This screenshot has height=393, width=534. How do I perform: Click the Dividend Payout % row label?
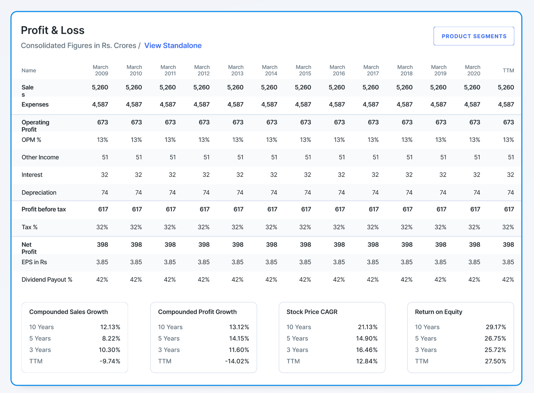(x=47, y=280)
